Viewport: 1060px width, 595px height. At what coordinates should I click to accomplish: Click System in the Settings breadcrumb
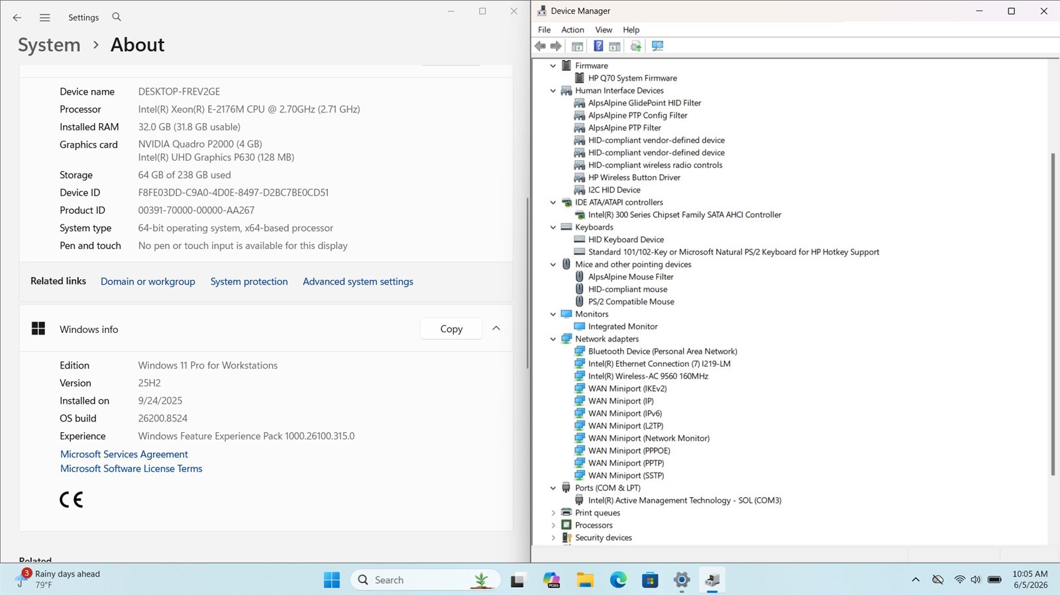pyautogui.click(x=49, y=45)
